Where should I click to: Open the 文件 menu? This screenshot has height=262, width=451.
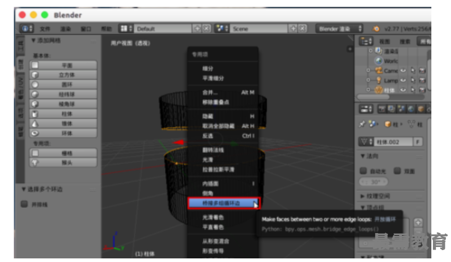click(x=45, y=29)
